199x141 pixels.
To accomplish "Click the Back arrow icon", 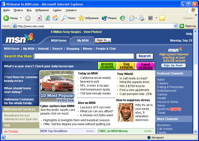I will tap(6, 18).
